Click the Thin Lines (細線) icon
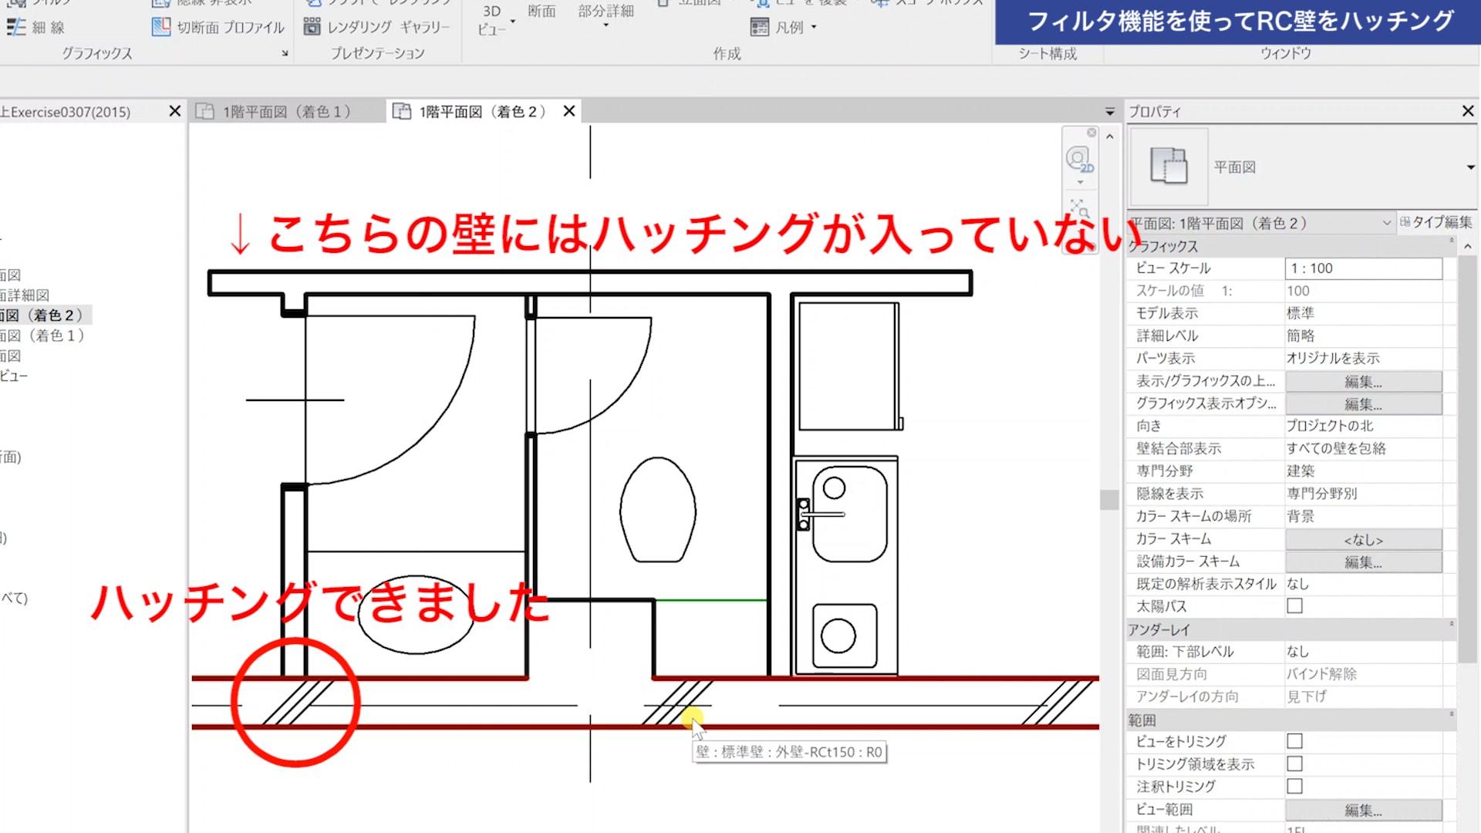The height and width of the screenshot is (833, 1481). point(16,28)
